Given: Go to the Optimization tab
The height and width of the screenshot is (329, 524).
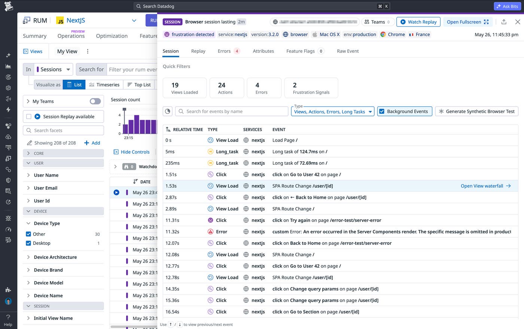Looking at the screenshot, I should (x=112, y=36).
